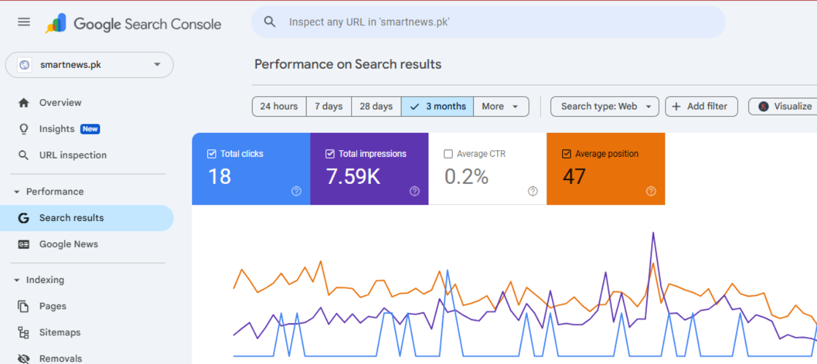Focus the Inspect any URL search field
This screenshot has height=364, width=817.
click(x=488, y=22)
